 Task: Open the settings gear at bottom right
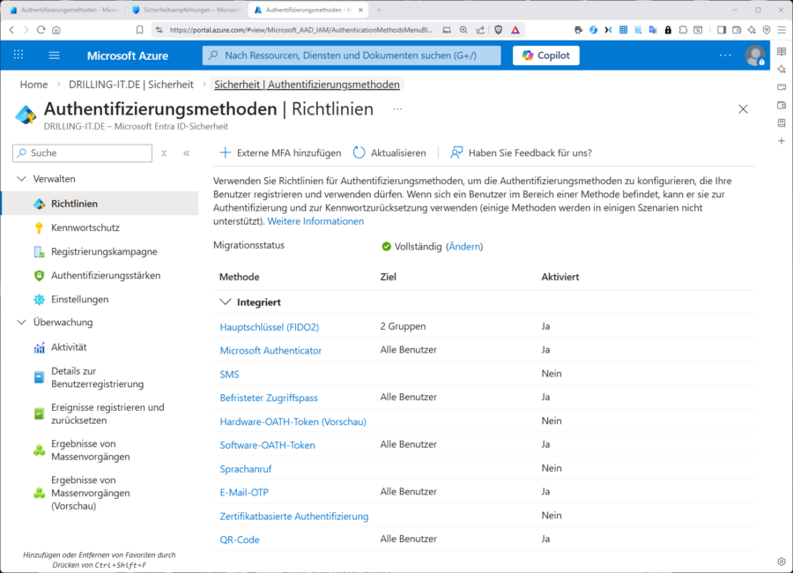[x=780, y=561]
